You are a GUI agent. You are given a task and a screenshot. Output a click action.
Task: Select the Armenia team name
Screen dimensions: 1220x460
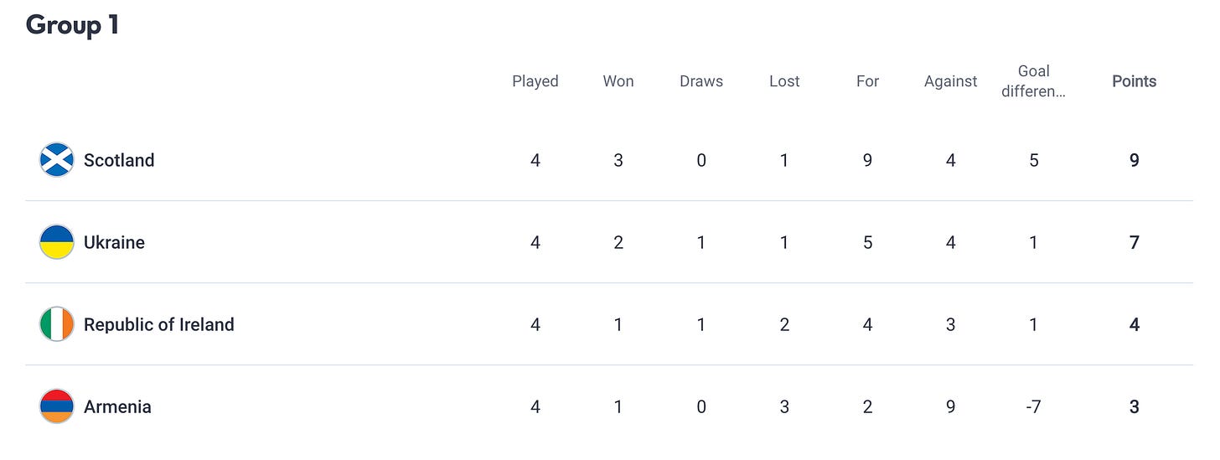coord(117,406)
